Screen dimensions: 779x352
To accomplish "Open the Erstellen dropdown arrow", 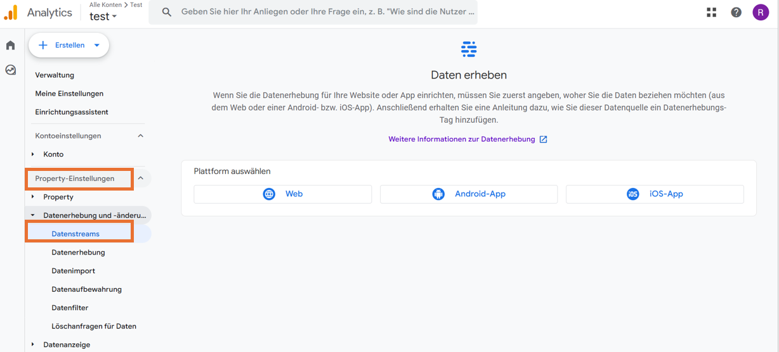I will [97, 46].
